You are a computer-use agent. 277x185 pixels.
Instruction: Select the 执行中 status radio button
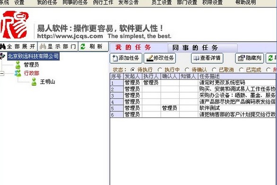pos(160,70)
